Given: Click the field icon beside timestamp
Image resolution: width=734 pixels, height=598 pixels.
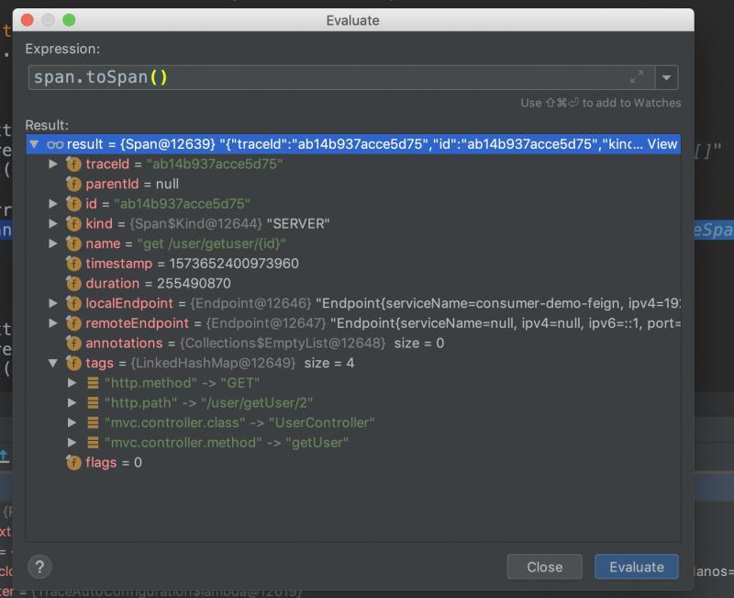Looking at the screenshot, I should [x=73, y=264].
